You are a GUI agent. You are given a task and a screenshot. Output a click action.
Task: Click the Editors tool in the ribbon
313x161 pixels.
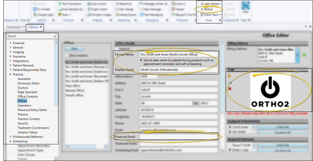208,9
